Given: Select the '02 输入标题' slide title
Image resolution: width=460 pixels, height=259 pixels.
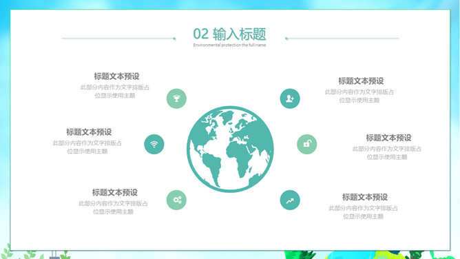Looking at the screenshot, I should [229, 34].
